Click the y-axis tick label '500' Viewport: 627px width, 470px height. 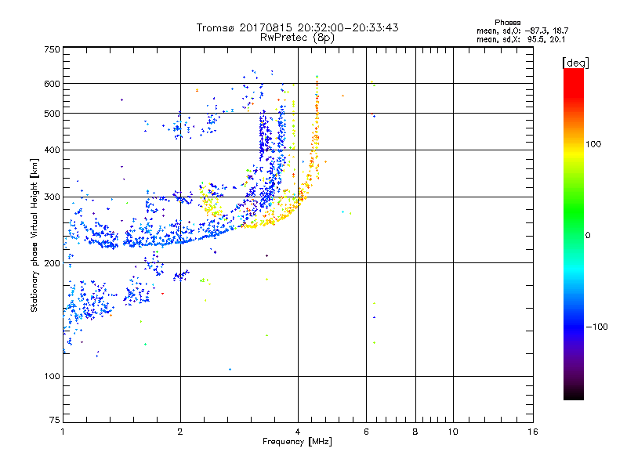coord(52,114)
